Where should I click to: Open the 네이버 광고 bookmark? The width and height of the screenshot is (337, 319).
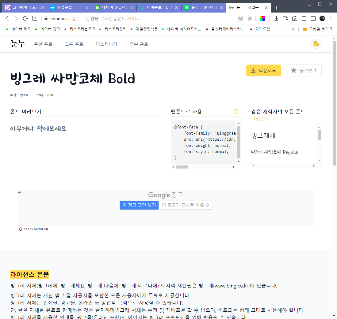48,29
